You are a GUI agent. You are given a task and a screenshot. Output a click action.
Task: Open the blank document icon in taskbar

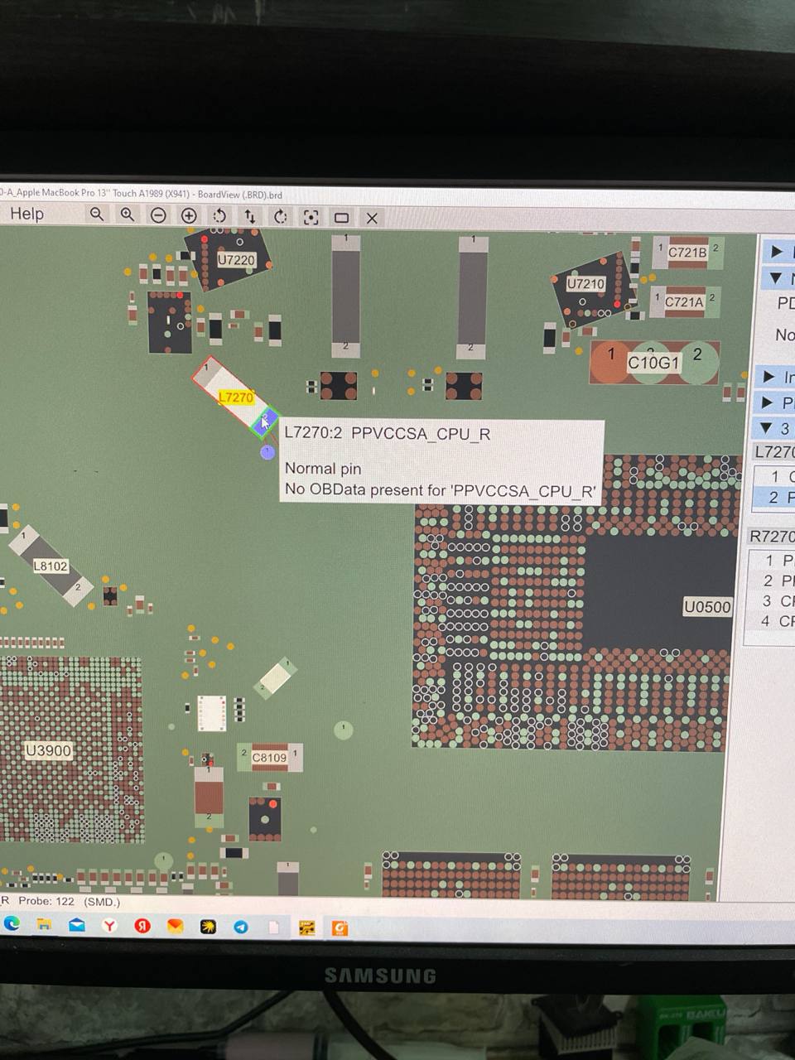(273, 928)
